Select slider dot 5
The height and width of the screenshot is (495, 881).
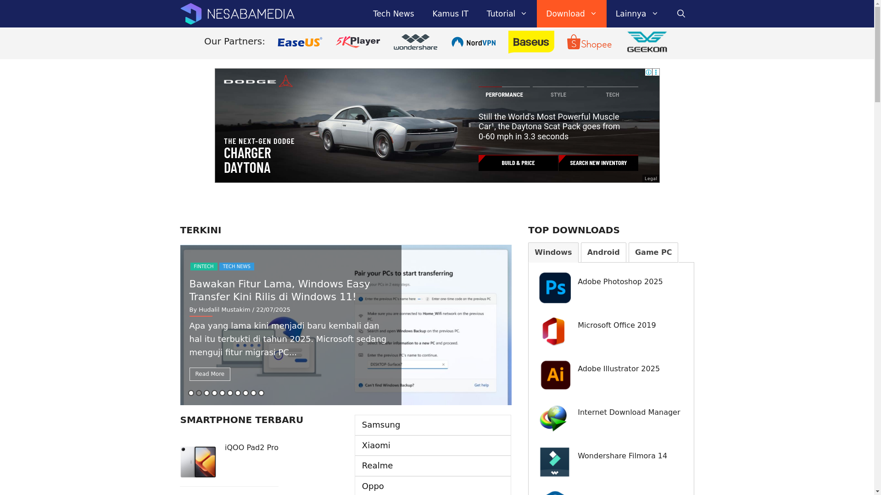pos(222,393)
